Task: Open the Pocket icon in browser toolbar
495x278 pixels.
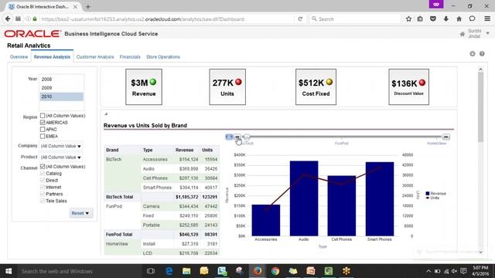Action: (433, 19)
